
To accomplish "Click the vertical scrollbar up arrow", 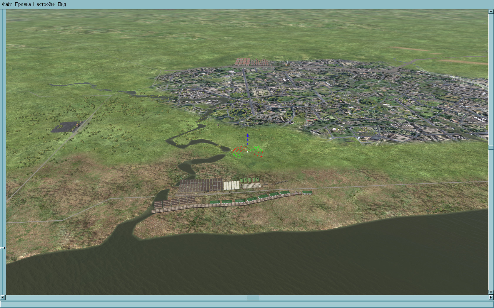I will click(491, 12).
